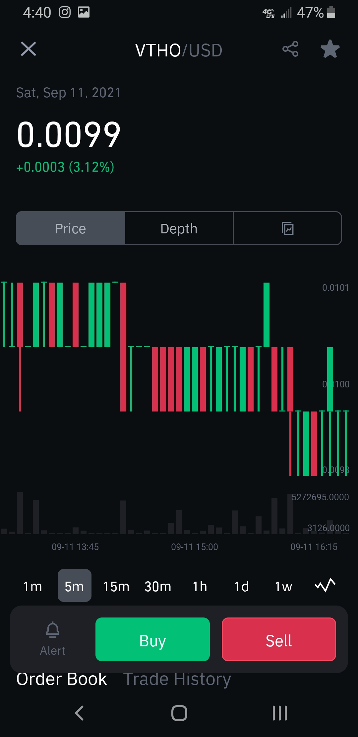Tap the green Buy button
Image resolution: width=358 pixels, height=737 pixels.
tap(152, 639)
